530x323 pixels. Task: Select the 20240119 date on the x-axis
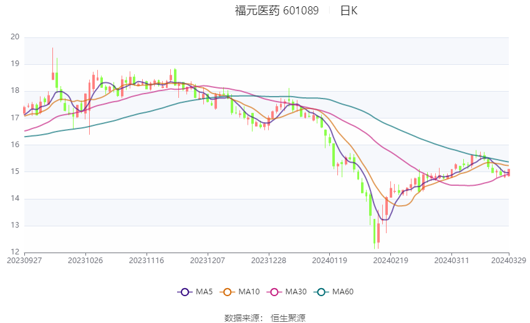pos(330,260)
